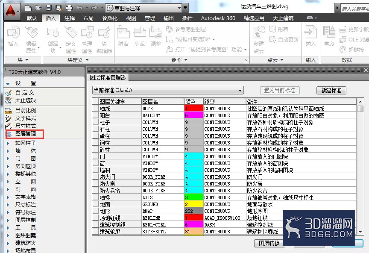Select the 创建块 tool

53,40
